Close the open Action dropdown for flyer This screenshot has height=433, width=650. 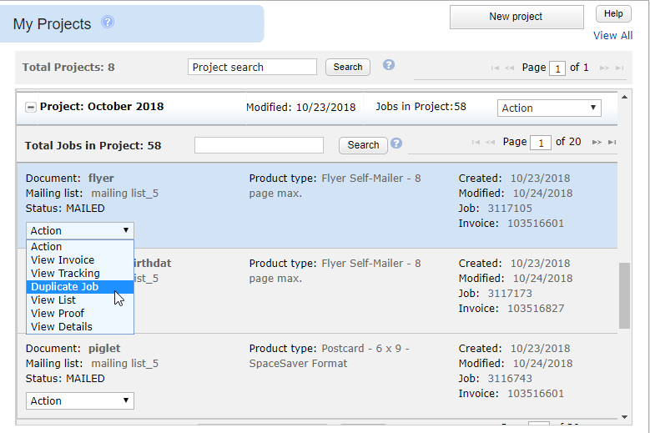80,230
